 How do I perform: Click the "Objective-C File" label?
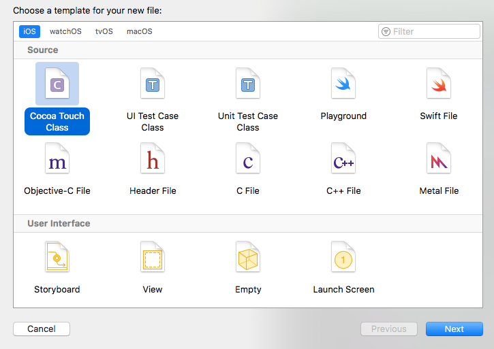pos(57,190)
